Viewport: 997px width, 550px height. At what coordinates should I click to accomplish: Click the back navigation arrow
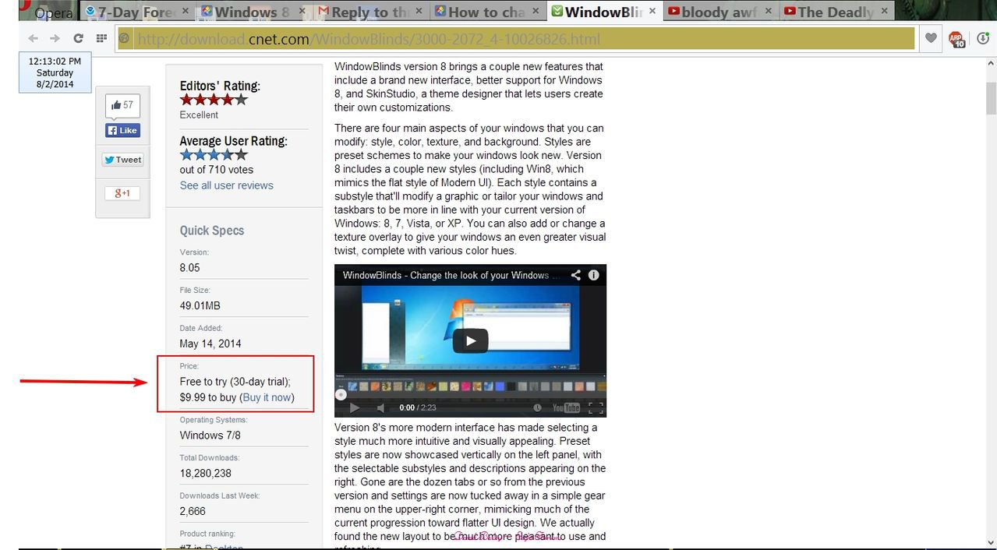32,37
